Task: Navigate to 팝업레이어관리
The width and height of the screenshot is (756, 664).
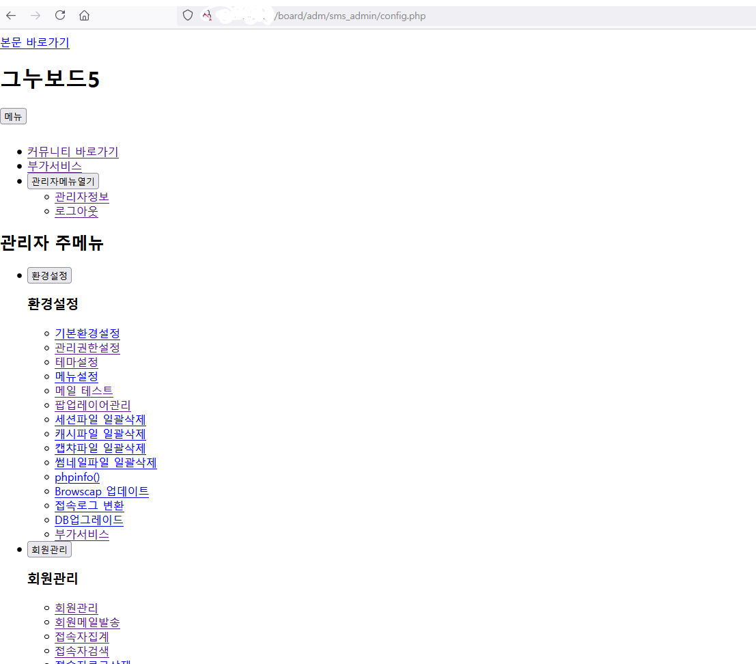Action: (x=93, y=406)
